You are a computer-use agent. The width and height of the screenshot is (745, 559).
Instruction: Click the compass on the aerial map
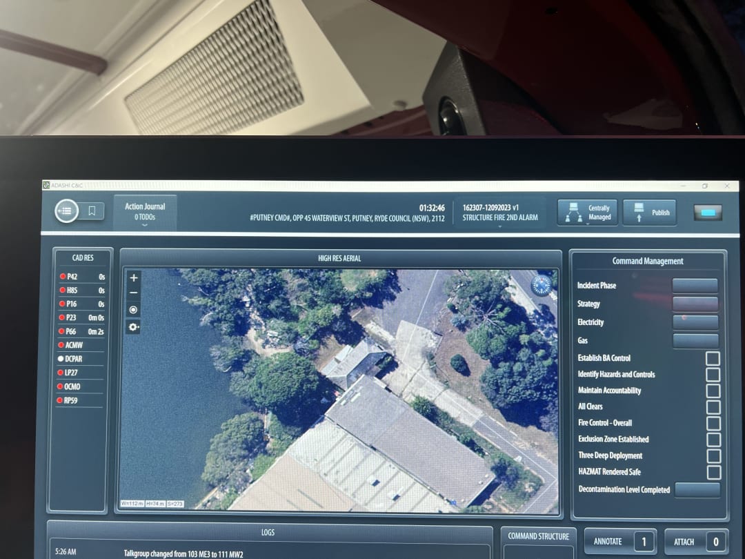pyautogui.click(x=542, y=285)
